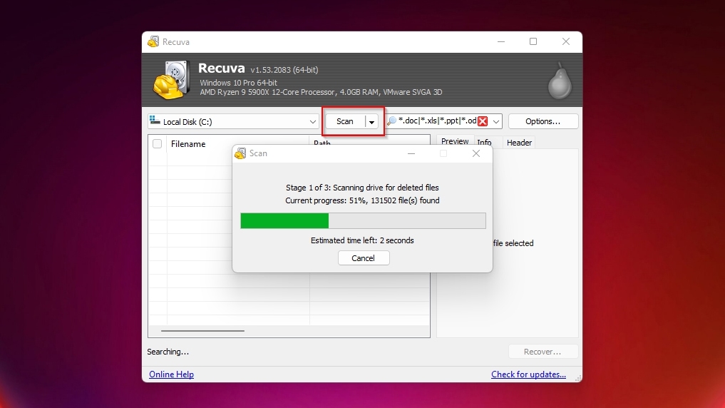Click the file filter text field

pyautogui.click(x=437, y=121)
